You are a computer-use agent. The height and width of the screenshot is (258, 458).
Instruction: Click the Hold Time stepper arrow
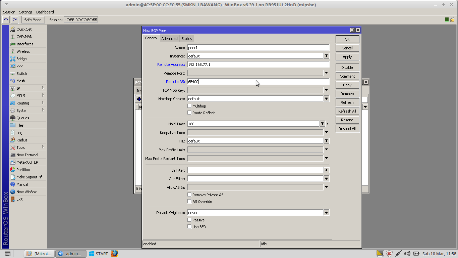[322, 124]
